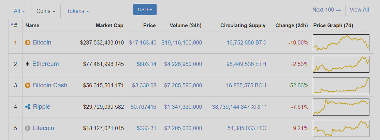Screen dimensions: 380x140
Task: Open Bitcoin Cash 7-day price graph
Action: (x=341, y=85)
